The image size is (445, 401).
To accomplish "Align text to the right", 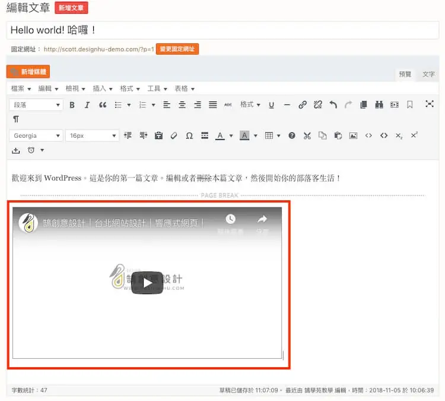I will coord(198,105).
